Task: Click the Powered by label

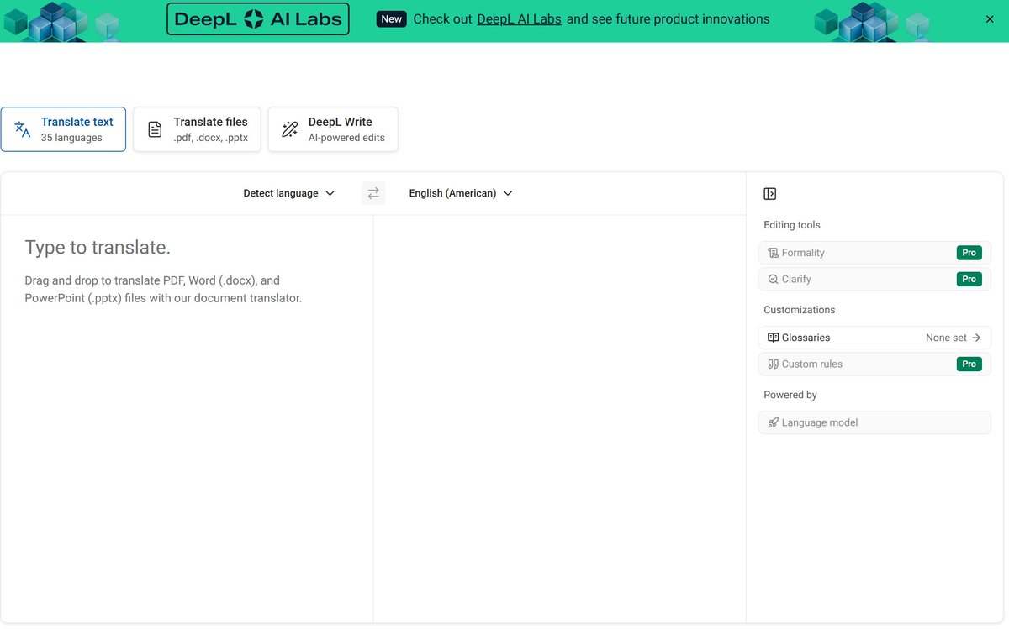Action: [790, 395]
